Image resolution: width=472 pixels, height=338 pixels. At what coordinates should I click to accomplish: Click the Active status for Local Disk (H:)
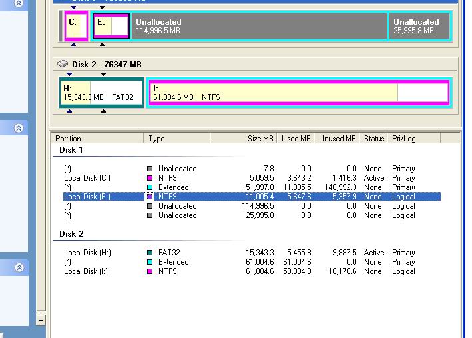tap(374, 253)
